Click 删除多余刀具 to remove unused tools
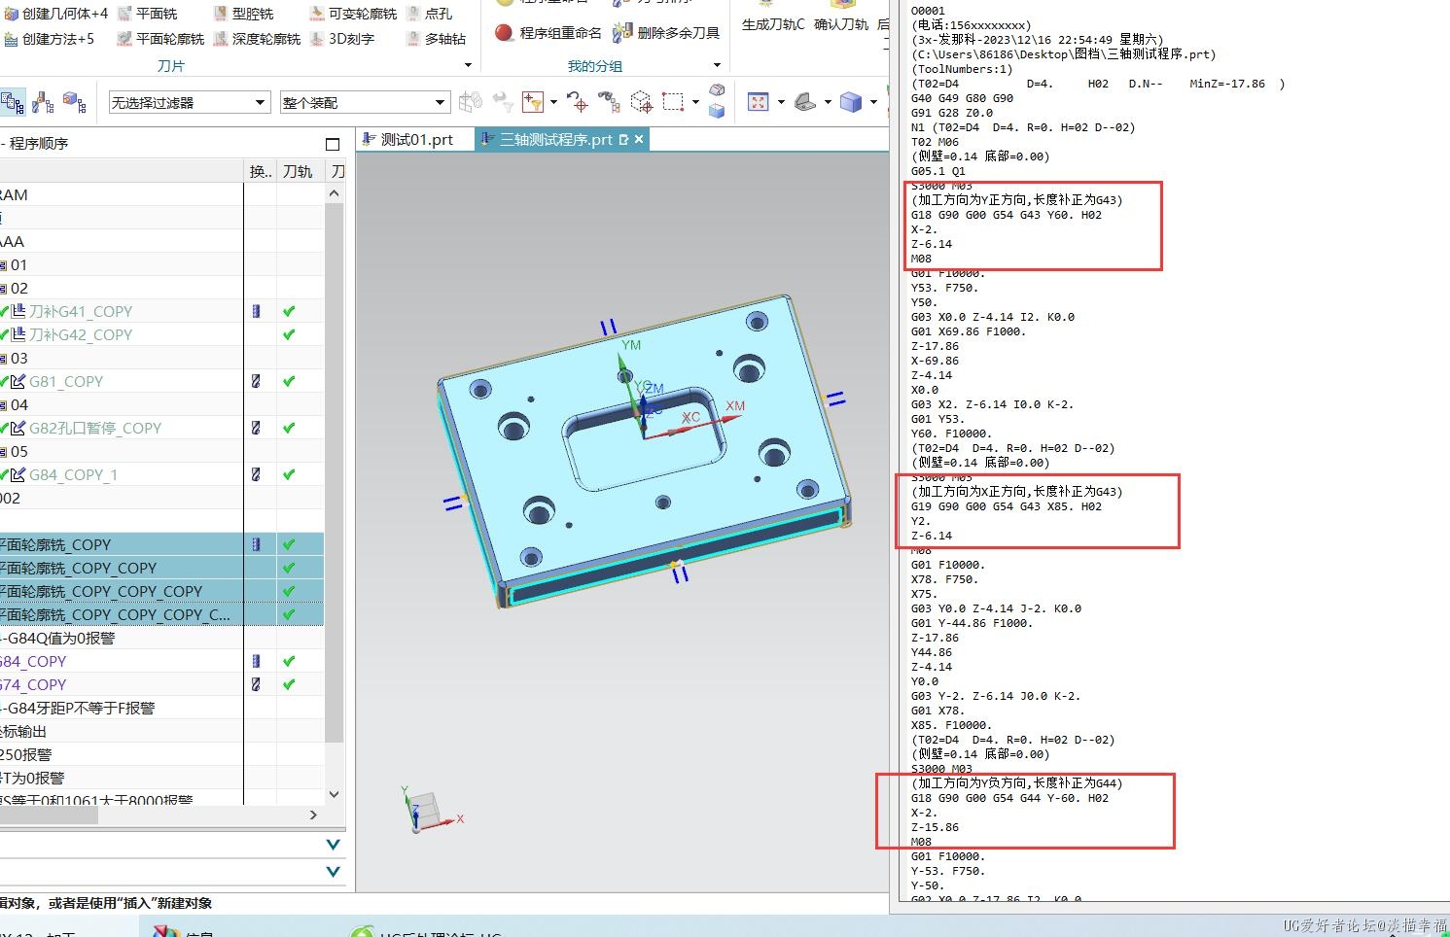The image size is (1450, 937). click(x=666, y=33)
